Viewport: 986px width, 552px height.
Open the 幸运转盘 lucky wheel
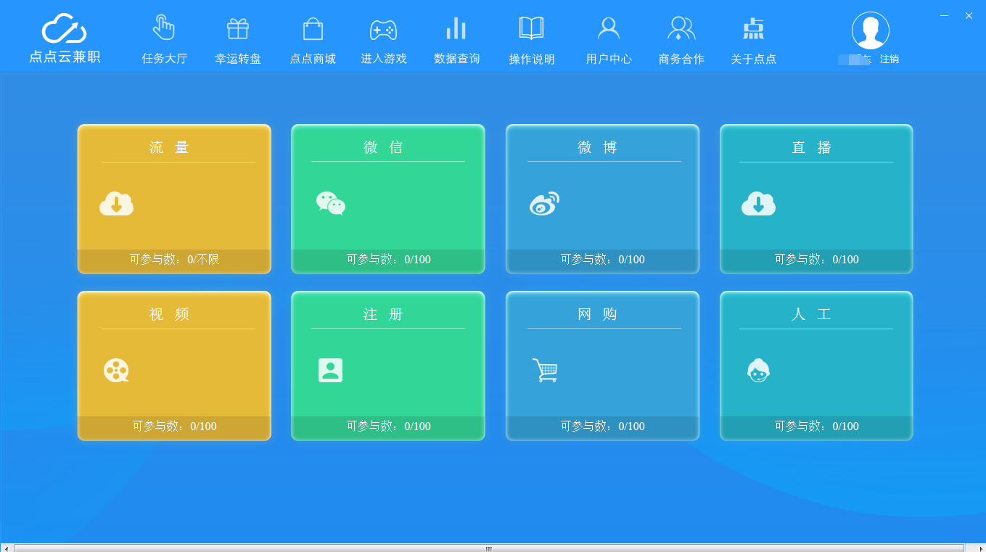pos(238,40)
